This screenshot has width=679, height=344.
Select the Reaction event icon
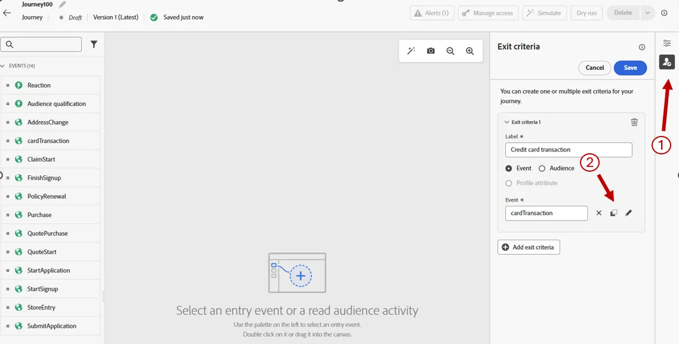coord(18,85)
